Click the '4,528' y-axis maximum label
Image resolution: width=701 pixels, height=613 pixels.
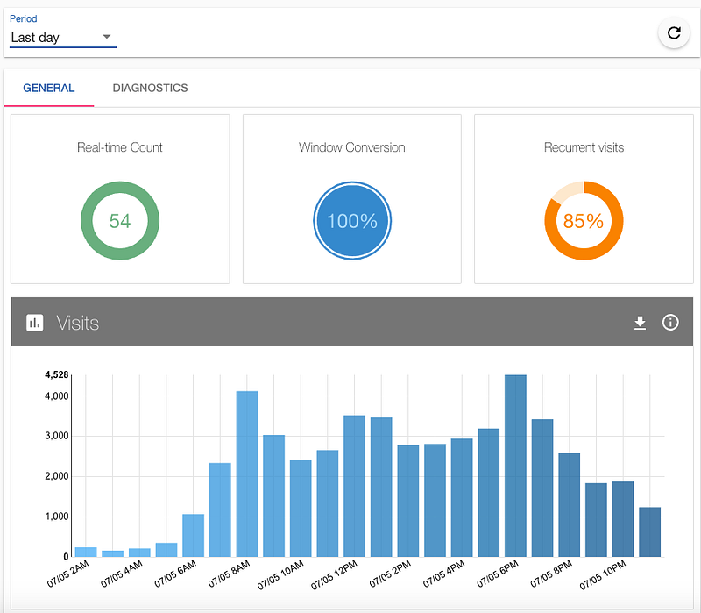click(56, 375)
